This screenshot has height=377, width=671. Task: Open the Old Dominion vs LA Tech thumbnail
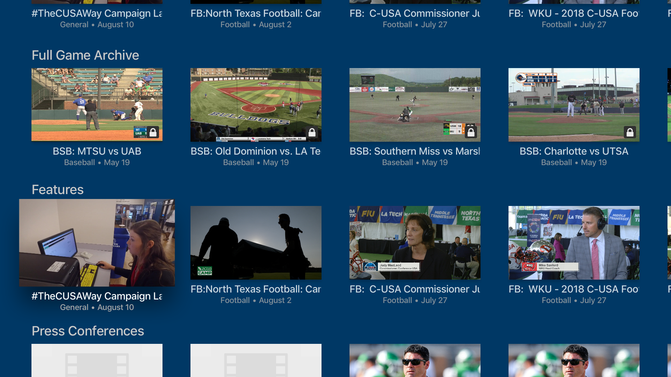click(x=256, y=105)
